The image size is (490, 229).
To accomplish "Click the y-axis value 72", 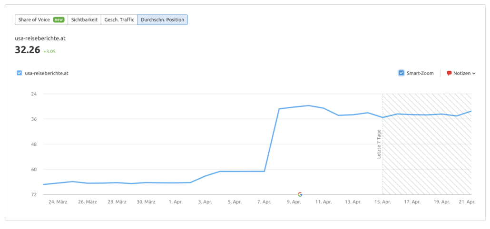I will pos(33,194).
